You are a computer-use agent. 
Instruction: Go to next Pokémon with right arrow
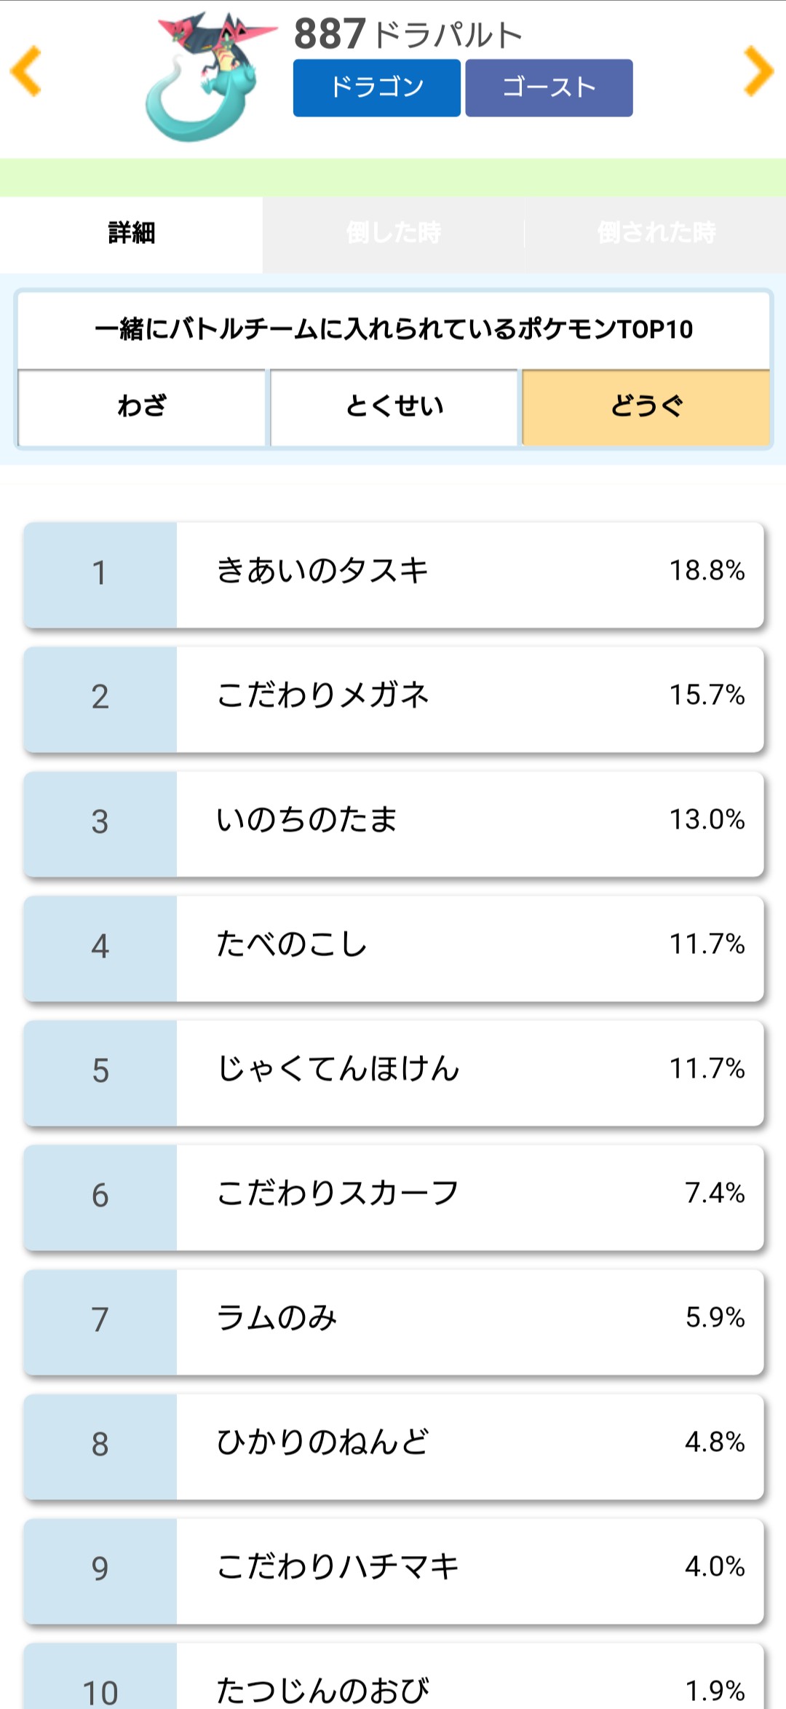tap(758, 71)
